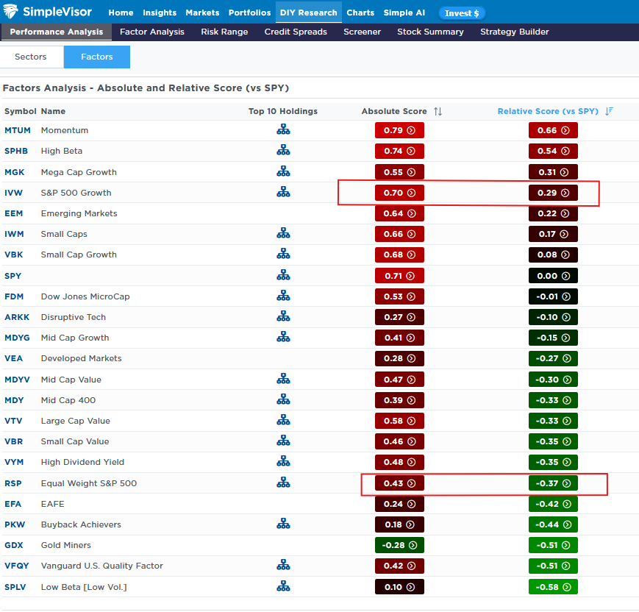Screen dimensions: 639x612
Task: Open the SimpleVisor logo home link
Action: point(47,12)
